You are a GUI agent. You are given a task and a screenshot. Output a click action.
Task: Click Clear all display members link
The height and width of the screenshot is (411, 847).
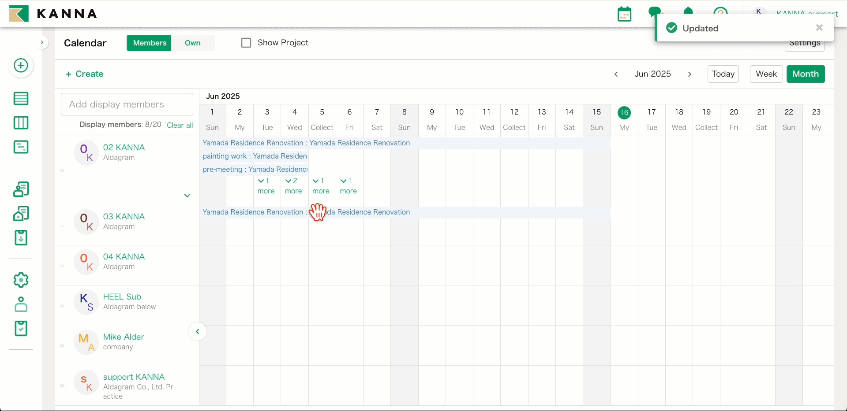180,125
